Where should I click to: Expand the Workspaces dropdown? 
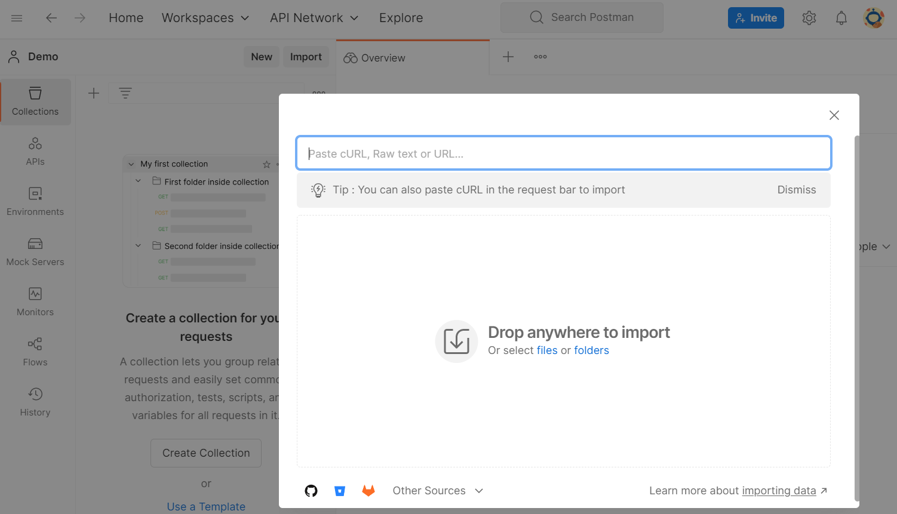coord(205,18)
